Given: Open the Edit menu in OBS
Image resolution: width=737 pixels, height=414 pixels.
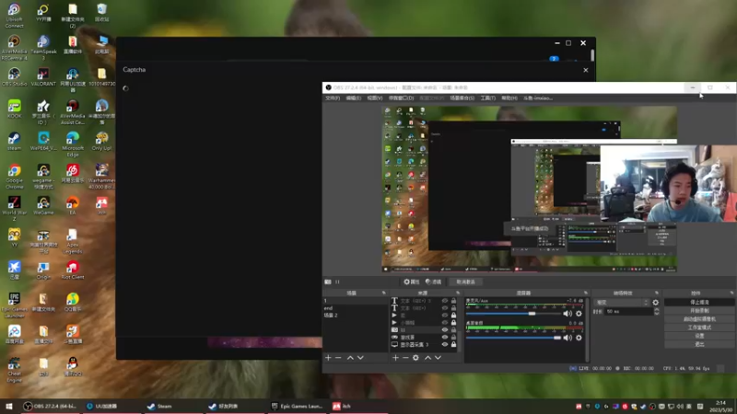Looking at the screenshot, I should (354, 98).
